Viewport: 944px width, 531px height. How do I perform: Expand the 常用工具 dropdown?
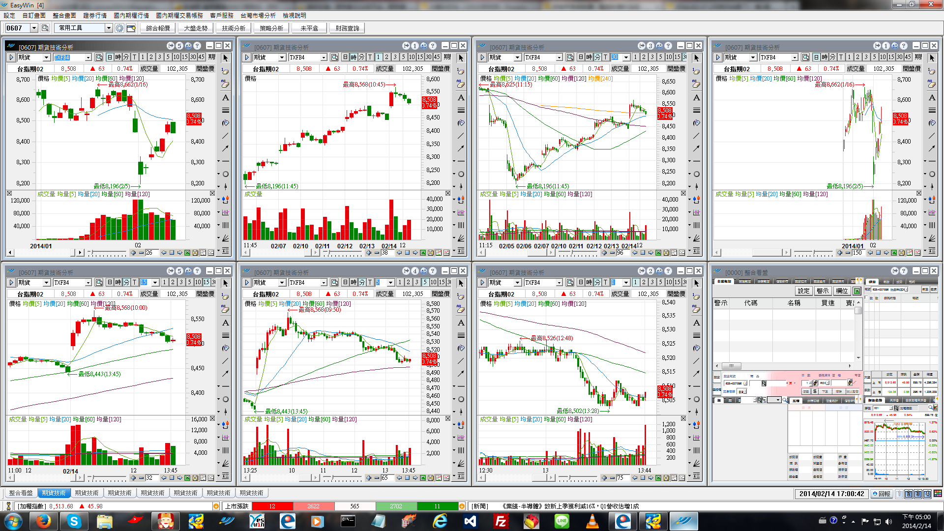coord(109,28)
